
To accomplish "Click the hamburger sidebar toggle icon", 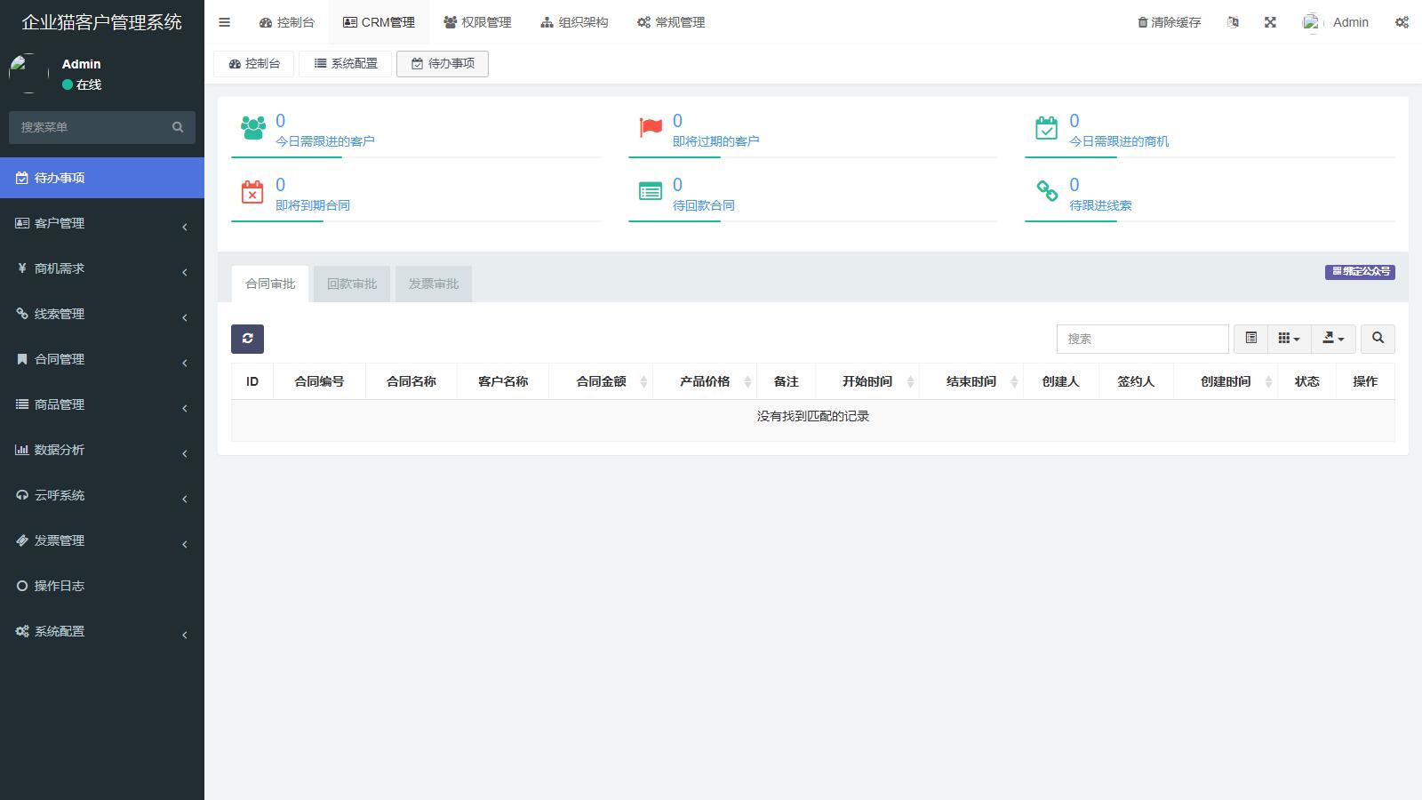I will [224, 22].
